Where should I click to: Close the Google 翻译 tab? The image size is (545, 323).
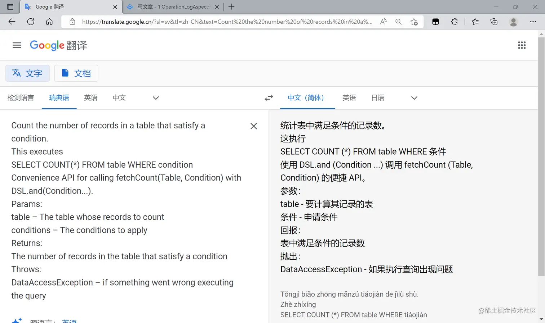(x=115, y=7)
